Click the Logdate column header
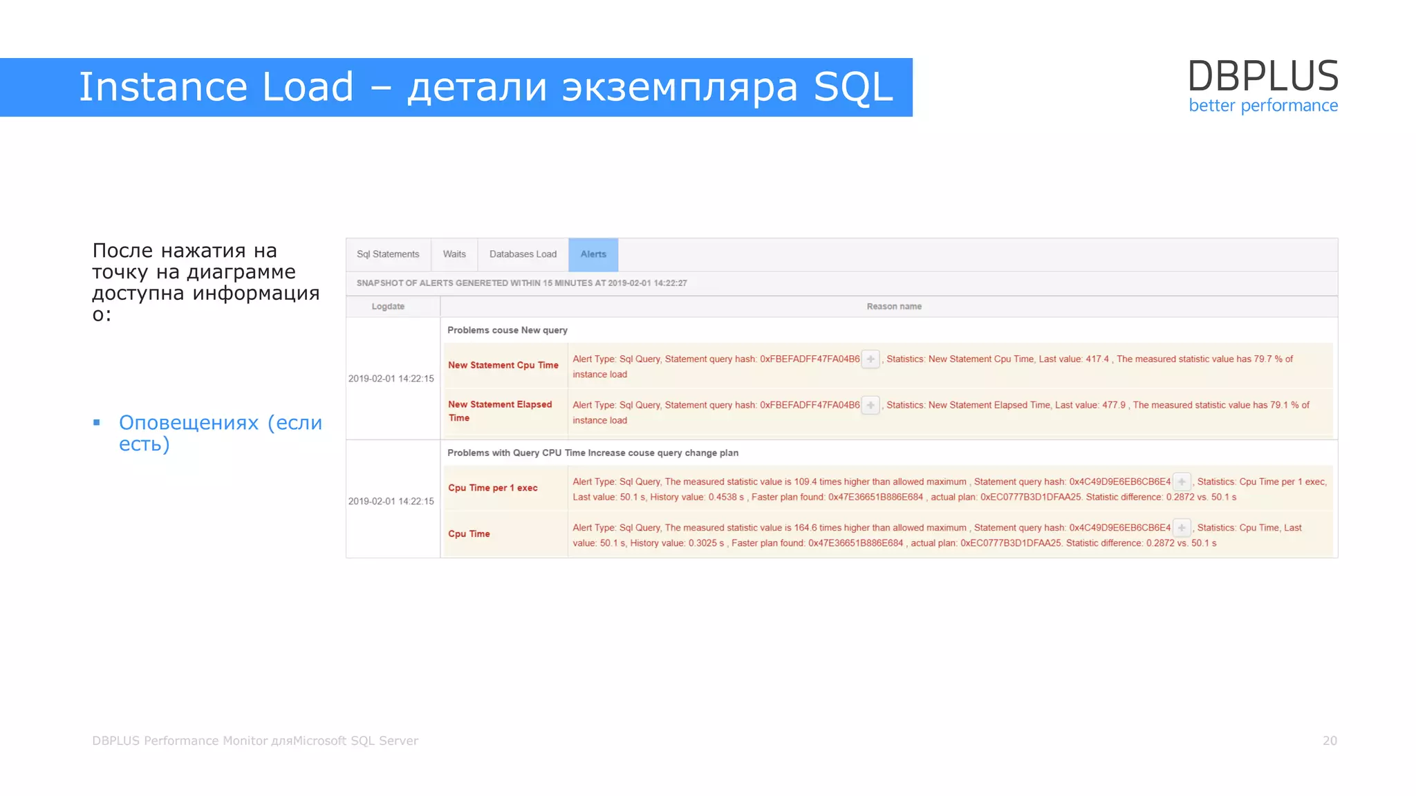Viewport: 1416px width, 796px height. (x=388, y=306)
